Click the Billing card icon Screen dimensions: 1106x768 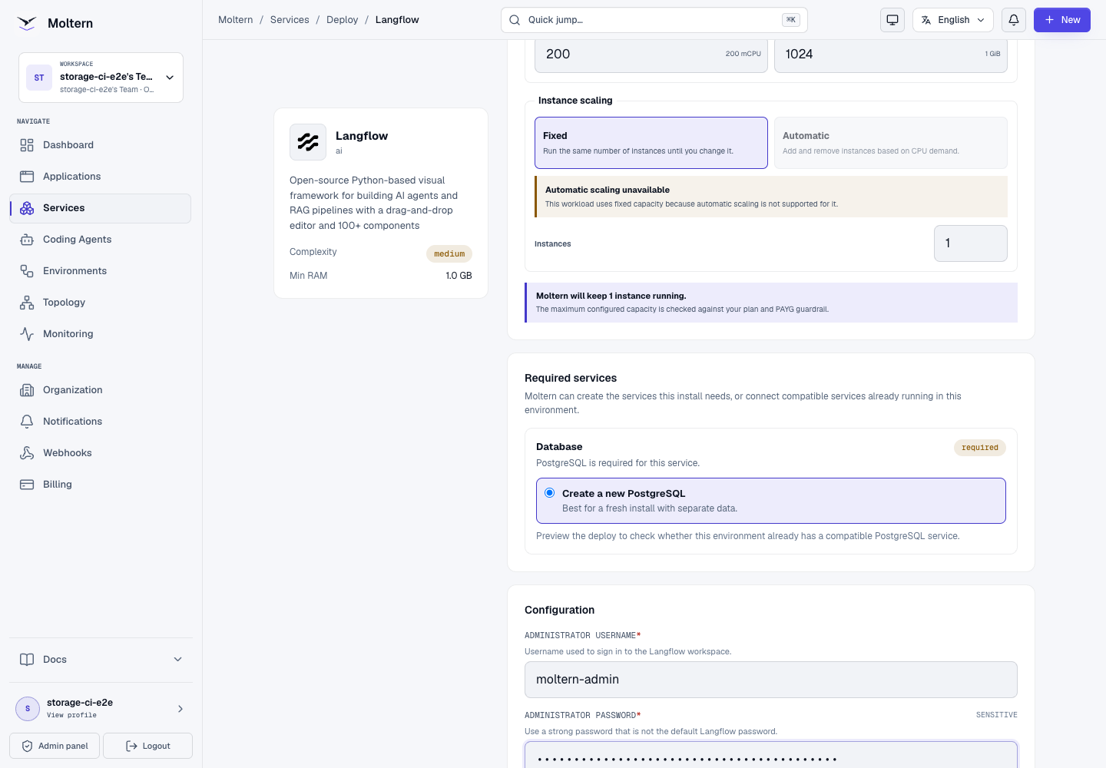click(27, 485)
